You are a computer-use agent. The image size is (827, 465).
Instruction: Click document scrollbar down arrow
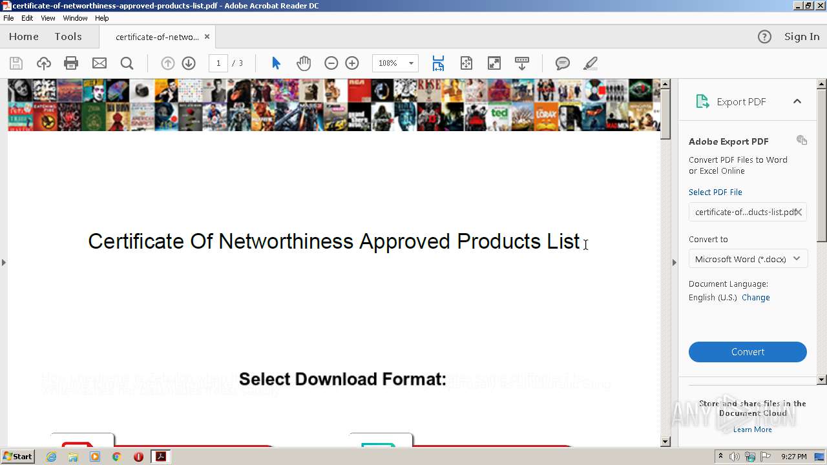point(665,442)
